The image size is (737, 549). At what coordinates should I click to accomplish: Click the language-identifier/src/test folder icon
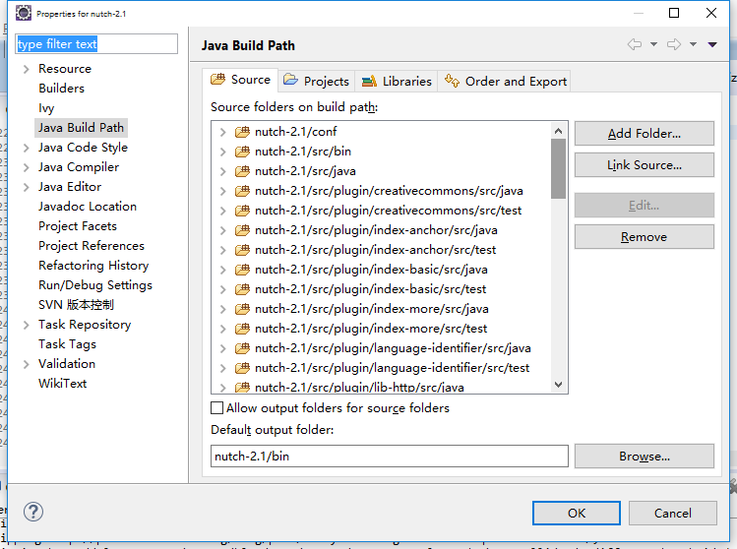pos(242,368)
